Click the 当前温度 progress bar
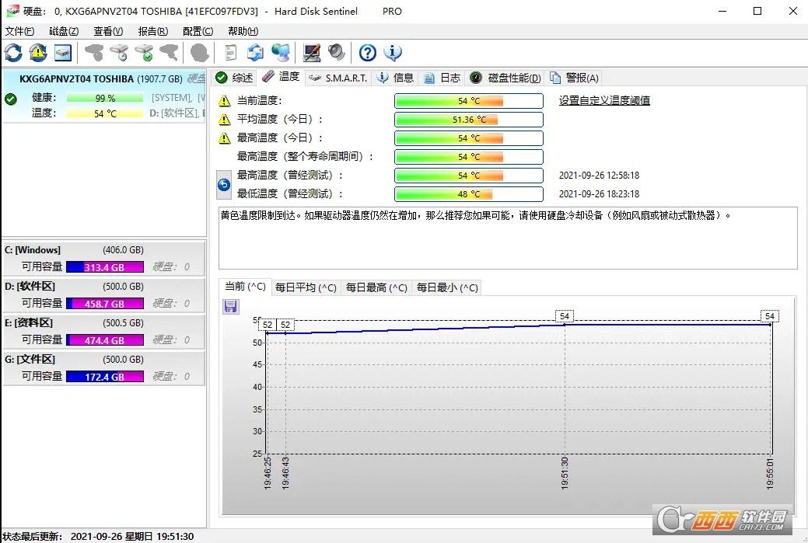The image size is (808, 543). [x=468, y=100]
